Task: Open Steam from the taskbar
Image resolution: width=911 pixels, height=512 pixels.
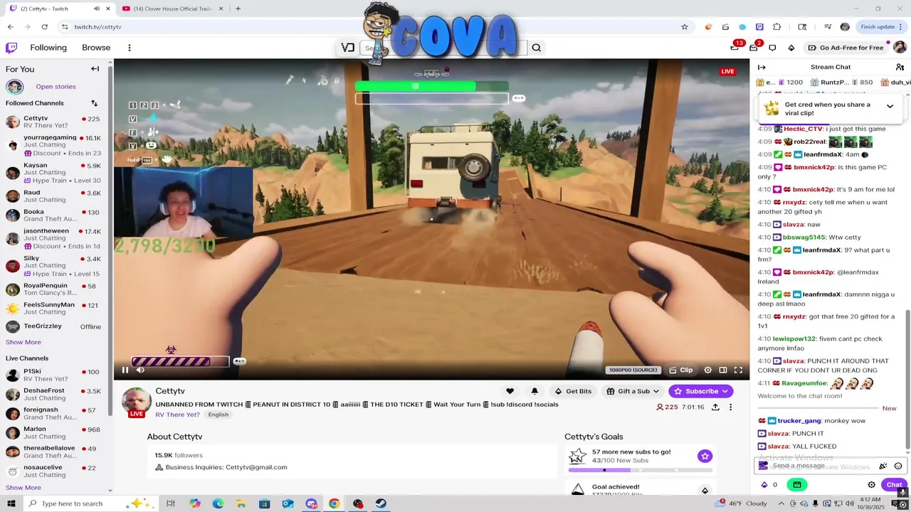Action: (381, 503)
